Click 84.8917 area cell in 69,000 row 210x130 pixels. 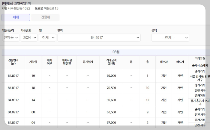click(13, 76)
